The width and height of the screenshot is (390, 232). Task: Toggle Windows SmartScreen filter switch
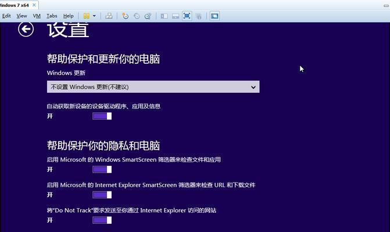tap(102, 169)
